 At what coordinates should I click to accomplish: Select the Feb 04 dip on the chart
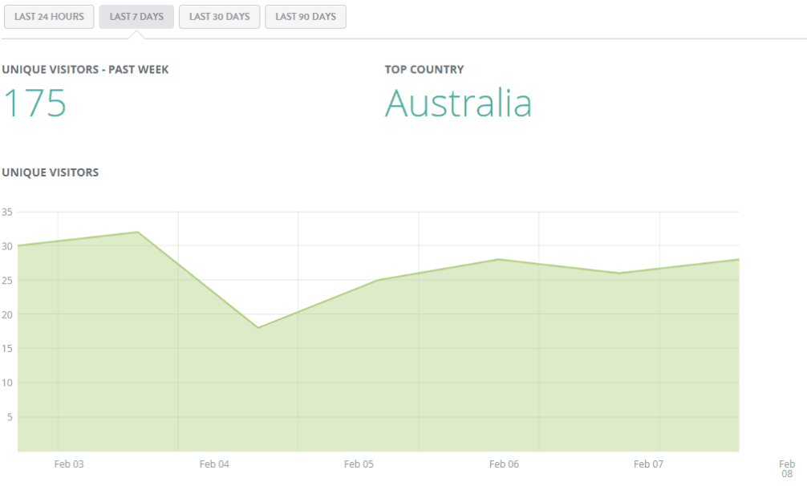[257, 326]
